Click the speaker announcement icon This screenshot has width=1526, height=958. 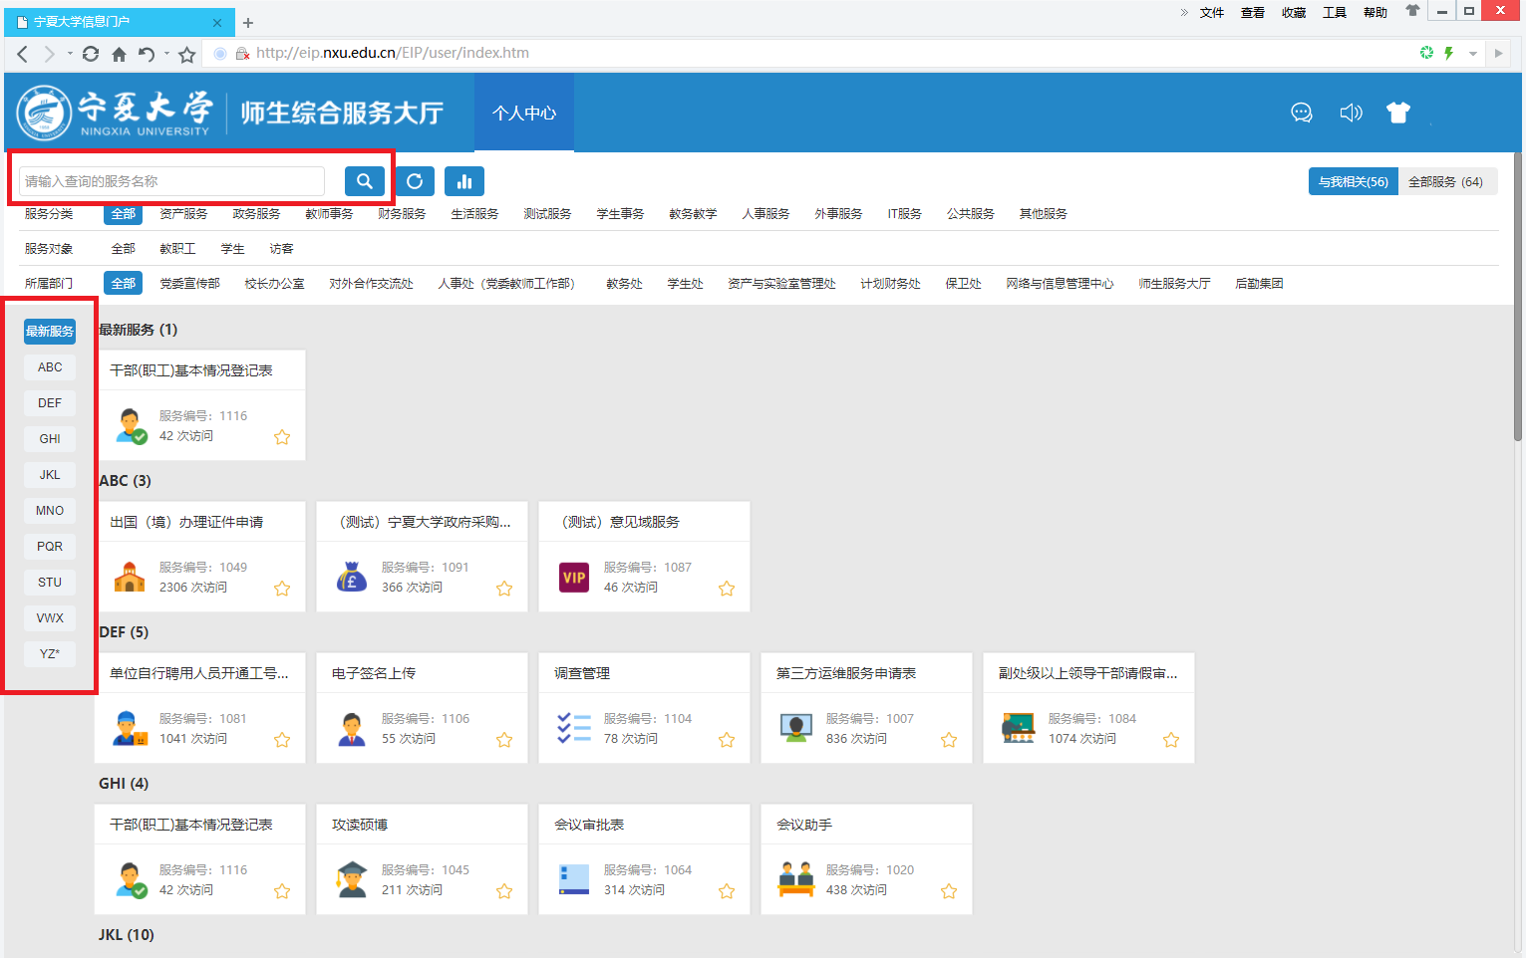(1351, 113)
